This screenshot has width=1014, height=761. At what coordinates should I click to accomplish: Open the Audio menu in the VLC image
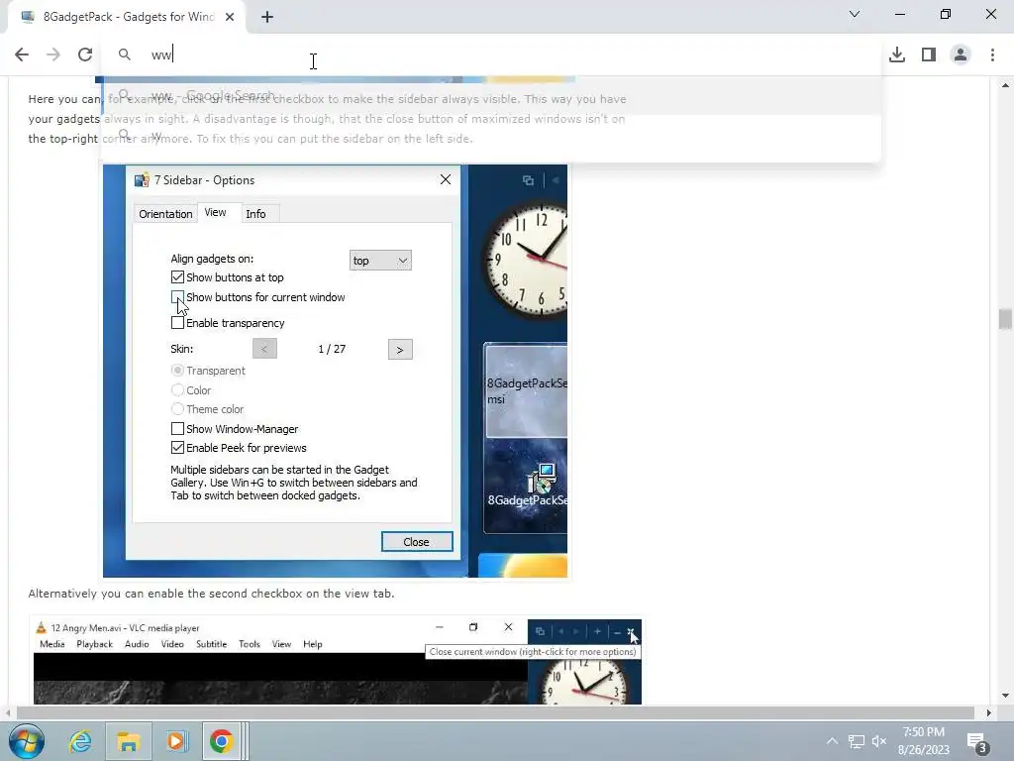click(137, 644)
